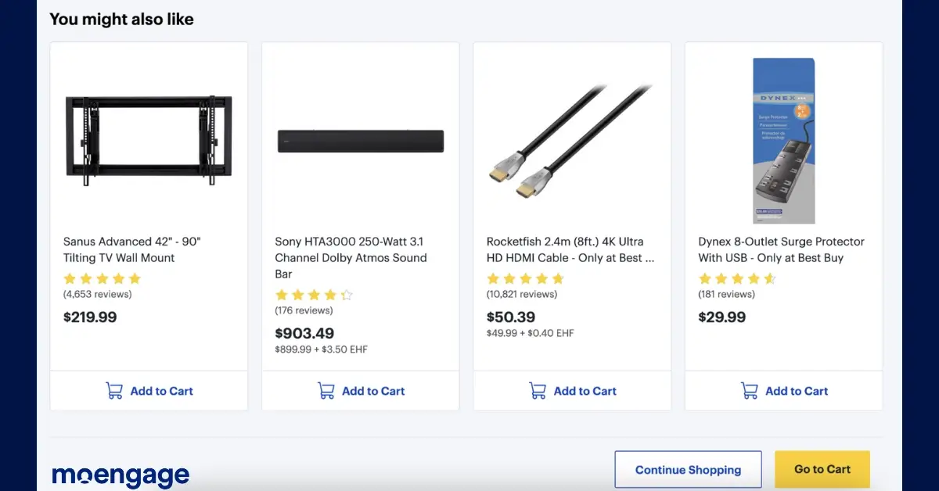Click the Moengage logo in the footer
Screen dimensions: 939x491
click(119, 474)
